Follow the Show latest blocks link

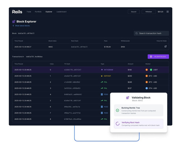(22, 26)
